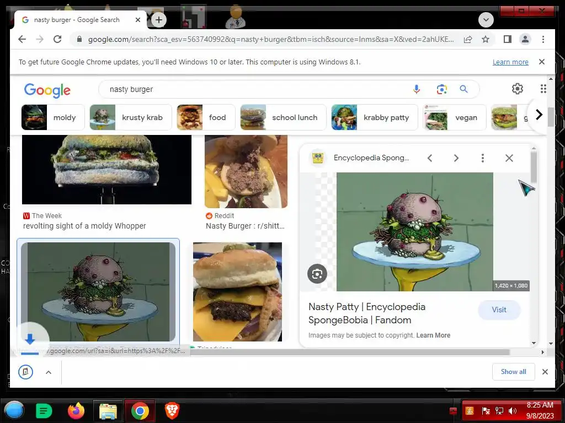The height and width of the screenshot is (423, 565).
Task: Close the nasty burger search tab
Action: (x=137, y=20)
